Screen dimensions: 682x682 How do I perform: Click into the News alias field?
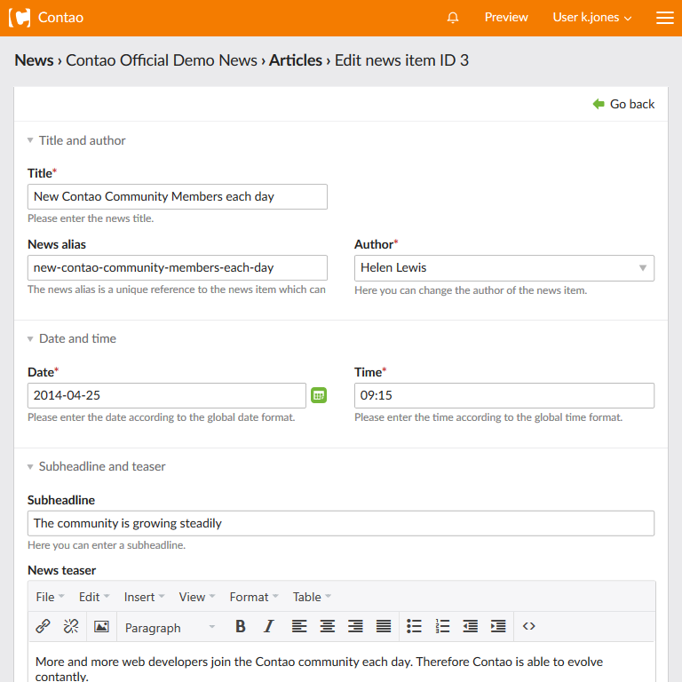click(x=178, y=267)
